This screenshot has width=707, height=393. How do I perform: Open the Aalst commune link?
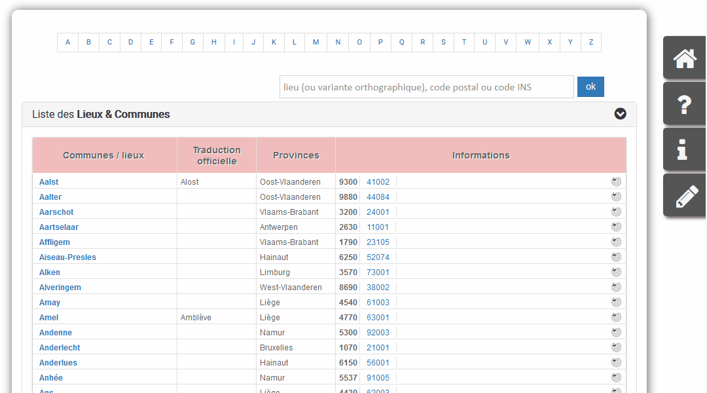(48, 182)
